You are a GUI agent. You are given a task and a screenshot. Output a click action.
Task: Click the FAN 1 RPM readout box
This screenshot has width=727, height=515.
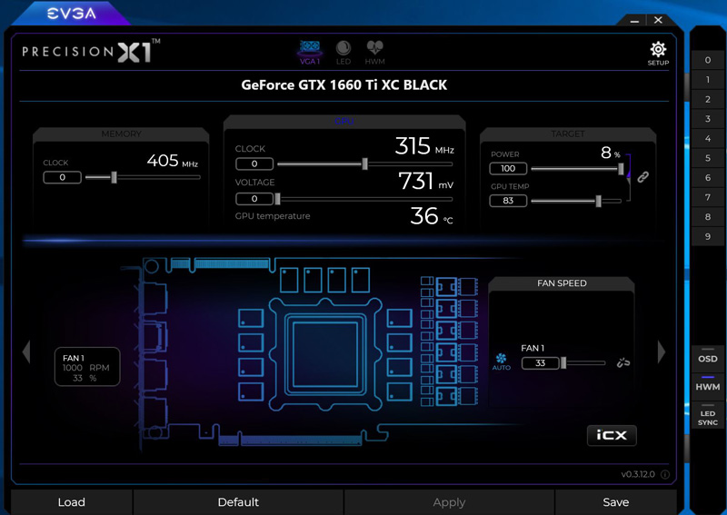click(x=87, y=367)
